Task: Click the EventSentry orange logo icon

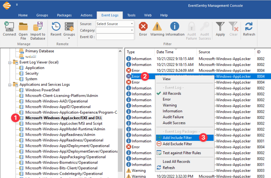Action: [x=7, y=5]
